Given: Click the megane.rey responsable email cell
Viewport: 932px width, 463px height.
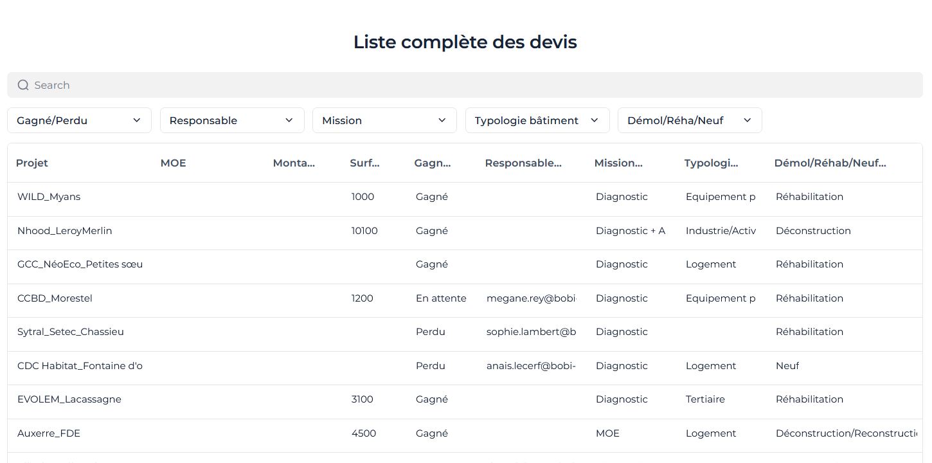Looking at the screenshot, I should point(531,298).
